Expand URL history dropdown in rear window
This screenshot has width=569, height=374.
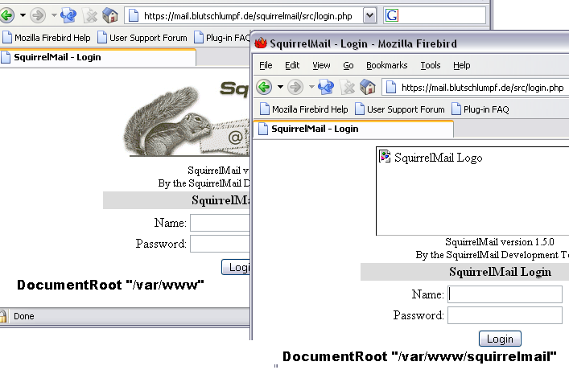pyautogui.click(x=369, y=16)
